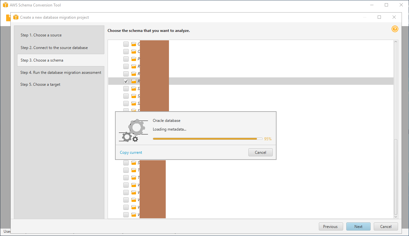Image resolution: width=409 pixels, height=236 pixels.
Task: Select Step 3. Choose a schema
Action: tap(61, 60)
